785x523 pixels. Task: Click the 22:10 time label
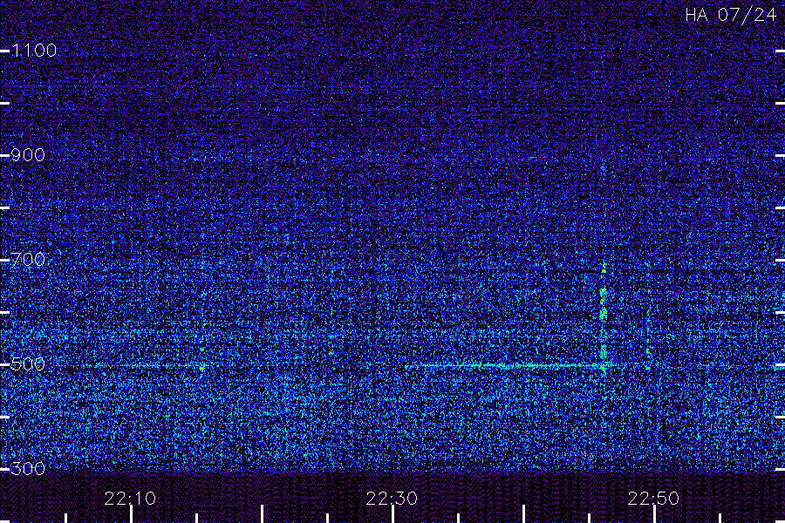pyautogui.click(x=130, y=499)
